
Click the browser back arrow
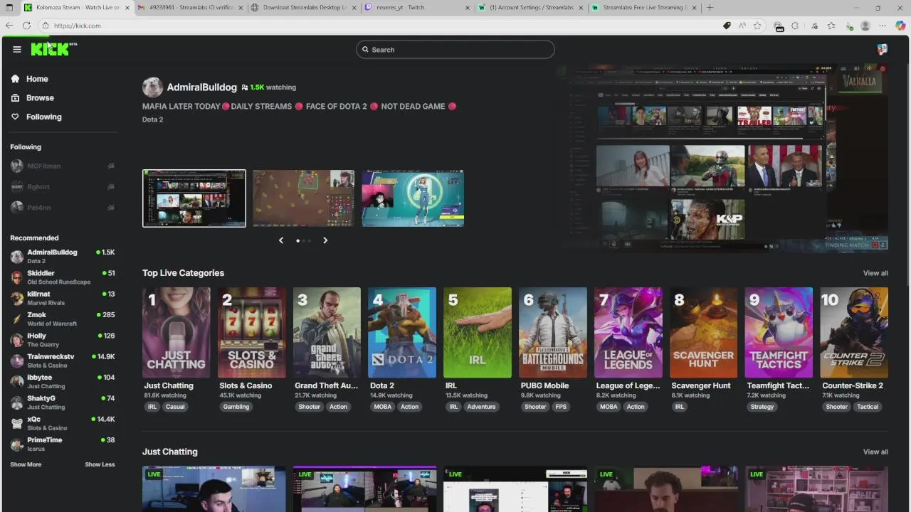pos(9,26)
